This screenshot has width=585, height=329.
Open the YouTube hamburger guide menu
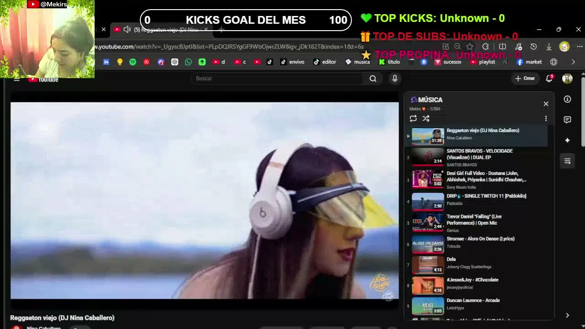(16, 80)
